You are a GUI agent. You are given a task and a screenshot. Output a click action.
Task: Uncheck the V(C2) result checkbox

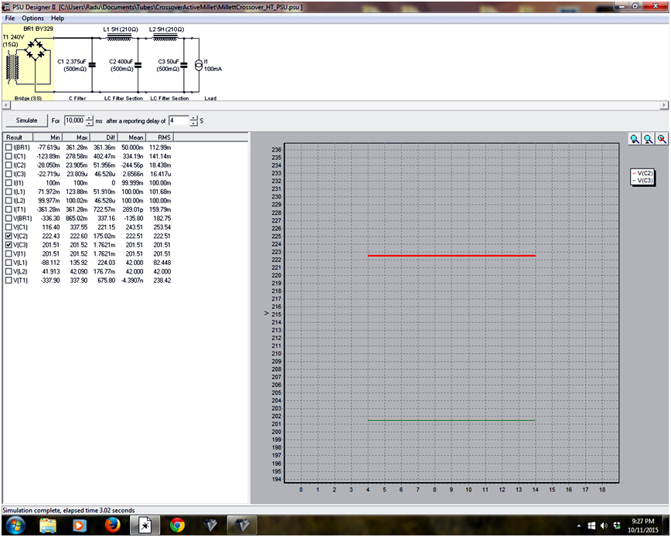tap(9, 236)
